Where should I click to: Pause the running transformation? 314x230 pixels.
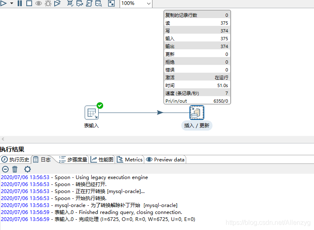(20, 3)
